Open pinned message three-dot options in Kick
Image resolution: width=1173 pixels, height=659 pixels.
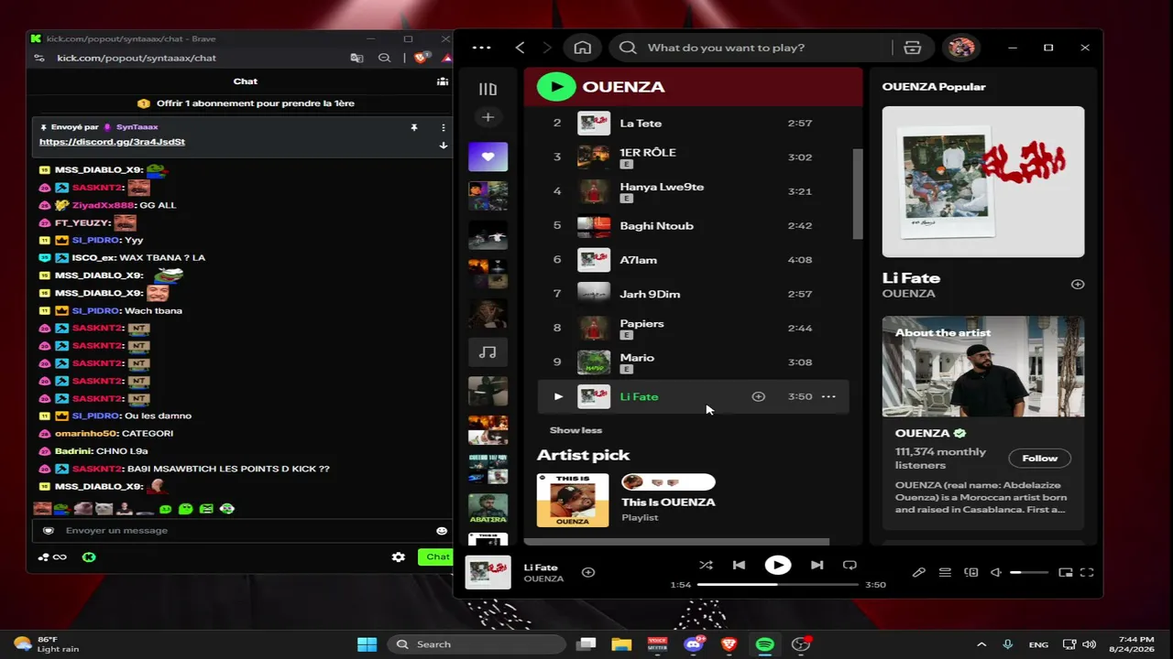444,127
